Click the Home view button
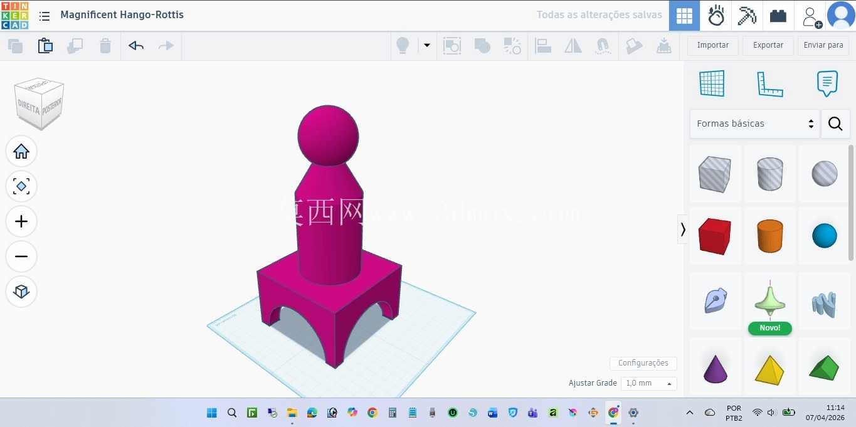This screenshot has height=427, width=856. (21, 151)
